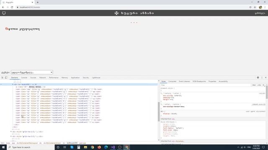Open the Event Listeners sidebar tab

click(x=184, y=82)
